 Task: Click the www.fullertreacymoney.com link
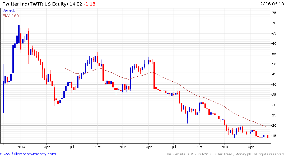28,154
